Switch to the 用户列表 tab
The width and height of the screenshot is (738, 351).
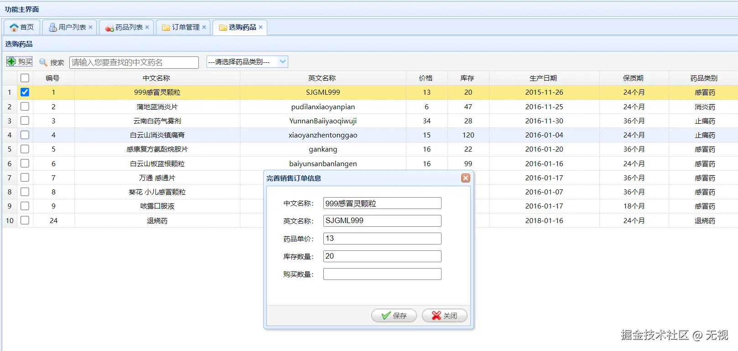(69, 27)
